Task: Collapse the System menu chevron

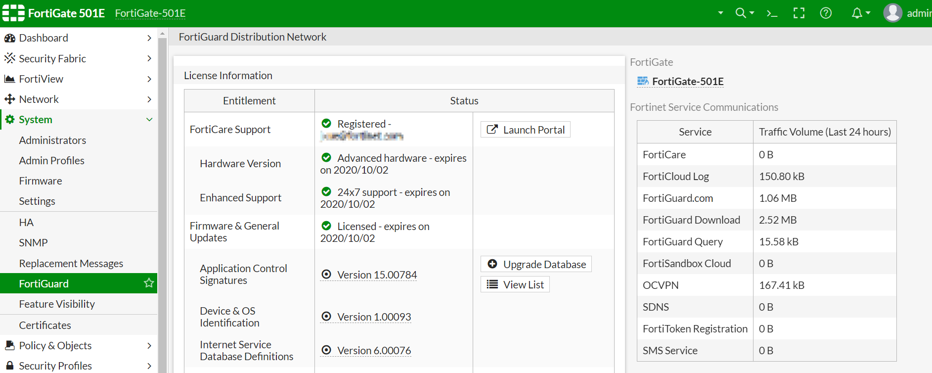Action: click(x=149, y=119)
